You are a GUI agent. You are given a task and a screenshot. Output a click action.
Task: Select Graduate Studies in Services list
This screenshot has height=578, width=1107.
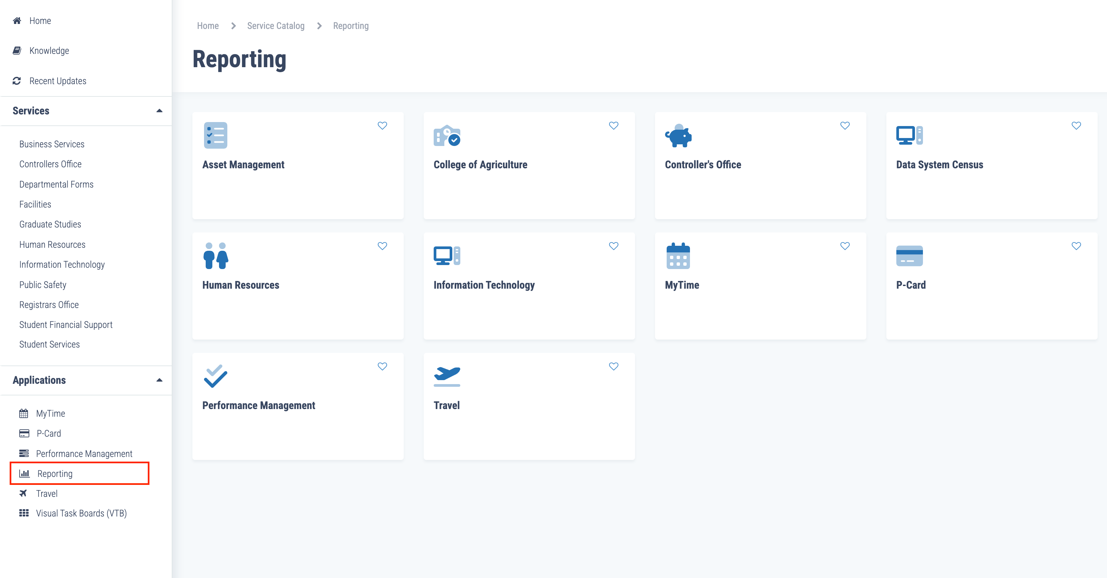pos(50,224)
